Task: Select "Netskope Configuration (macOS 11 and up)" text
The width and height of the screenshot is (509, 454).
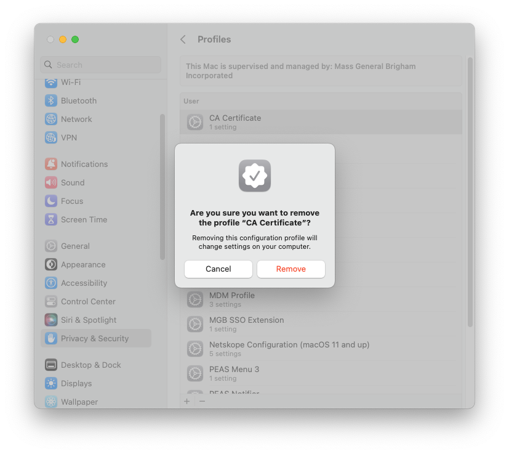Action: coord(289,345)
